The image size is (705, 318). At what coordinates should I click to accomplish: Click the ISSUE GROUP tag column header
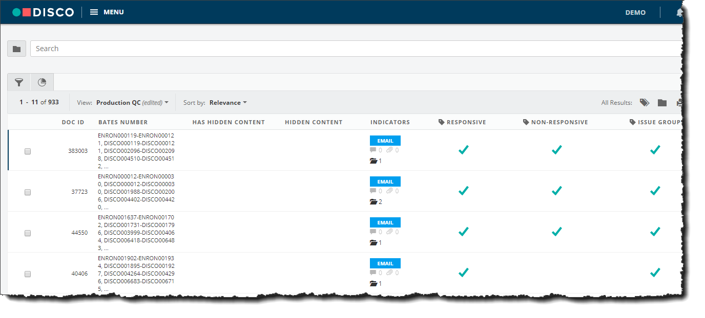coord(656,122)
